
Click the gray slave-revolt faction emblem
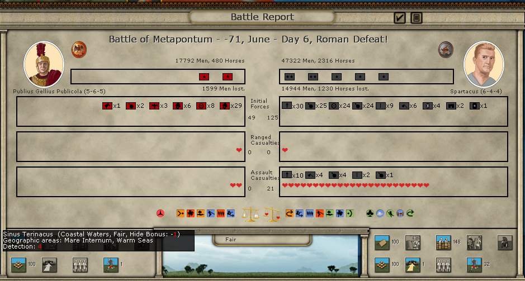[x=446, y=49]
